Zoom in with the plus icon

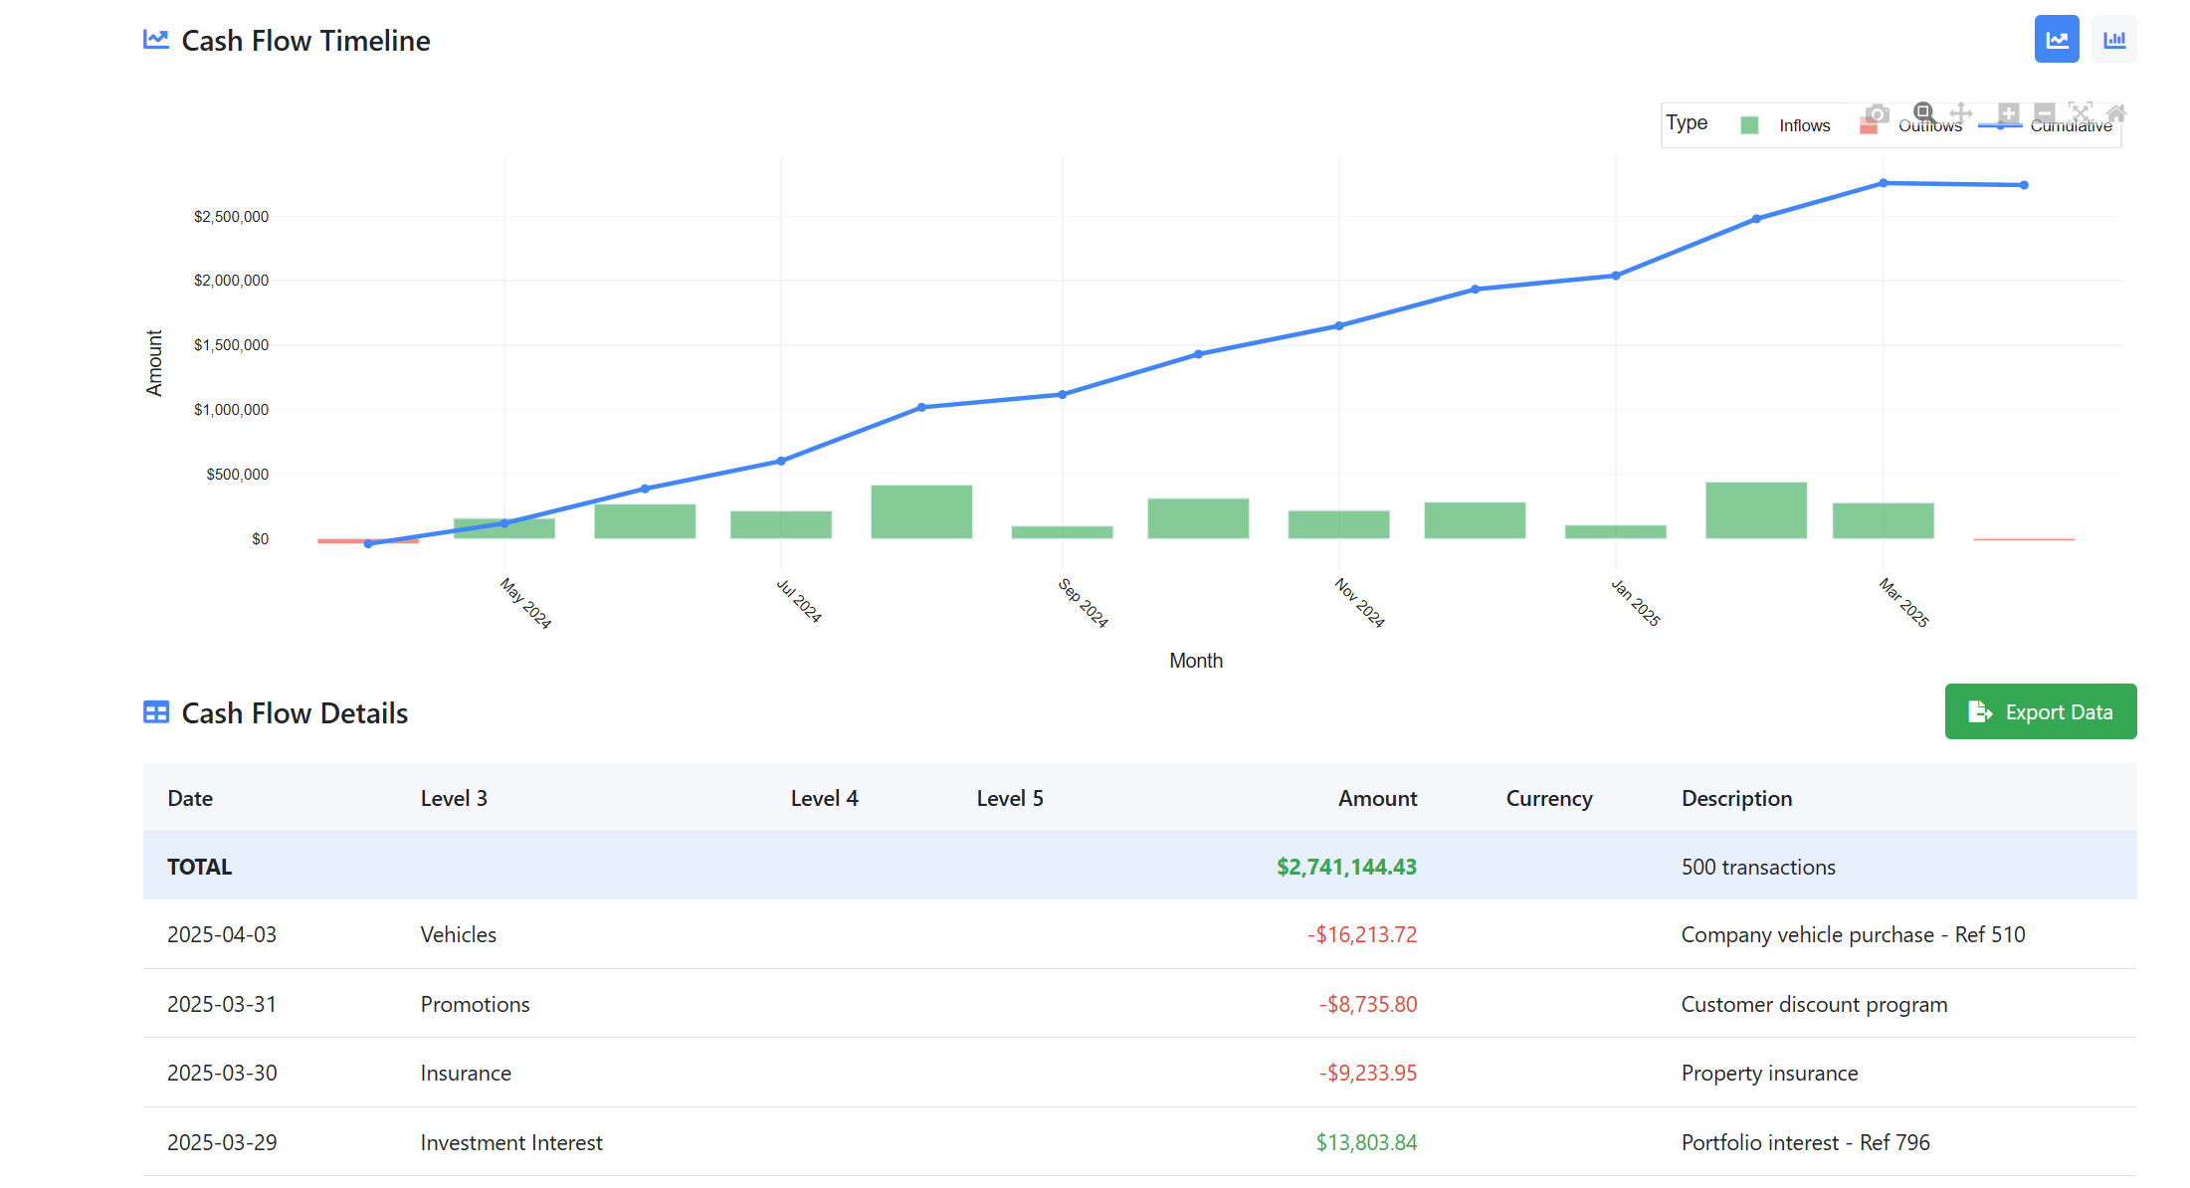pos(2008,113)
